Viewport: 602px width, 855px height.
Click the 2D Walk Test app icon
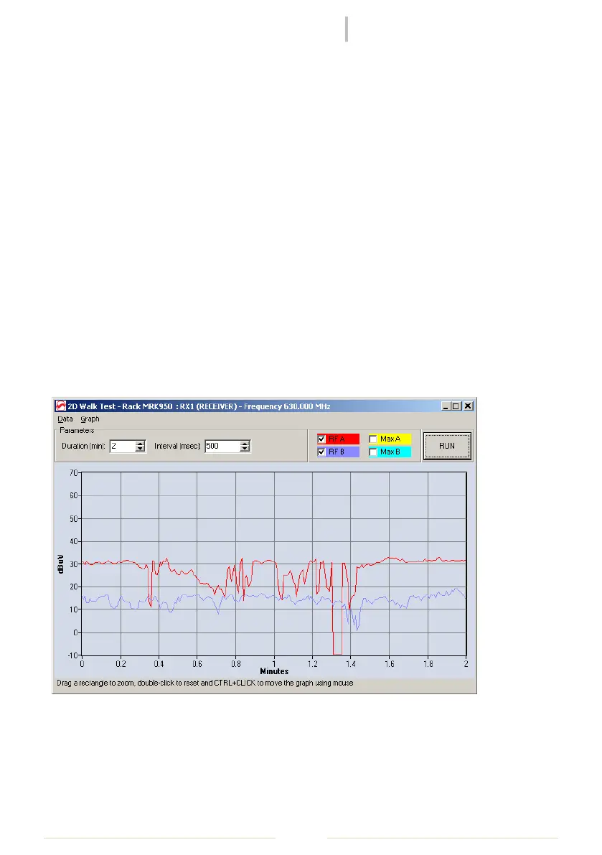(x=60, y=406)
